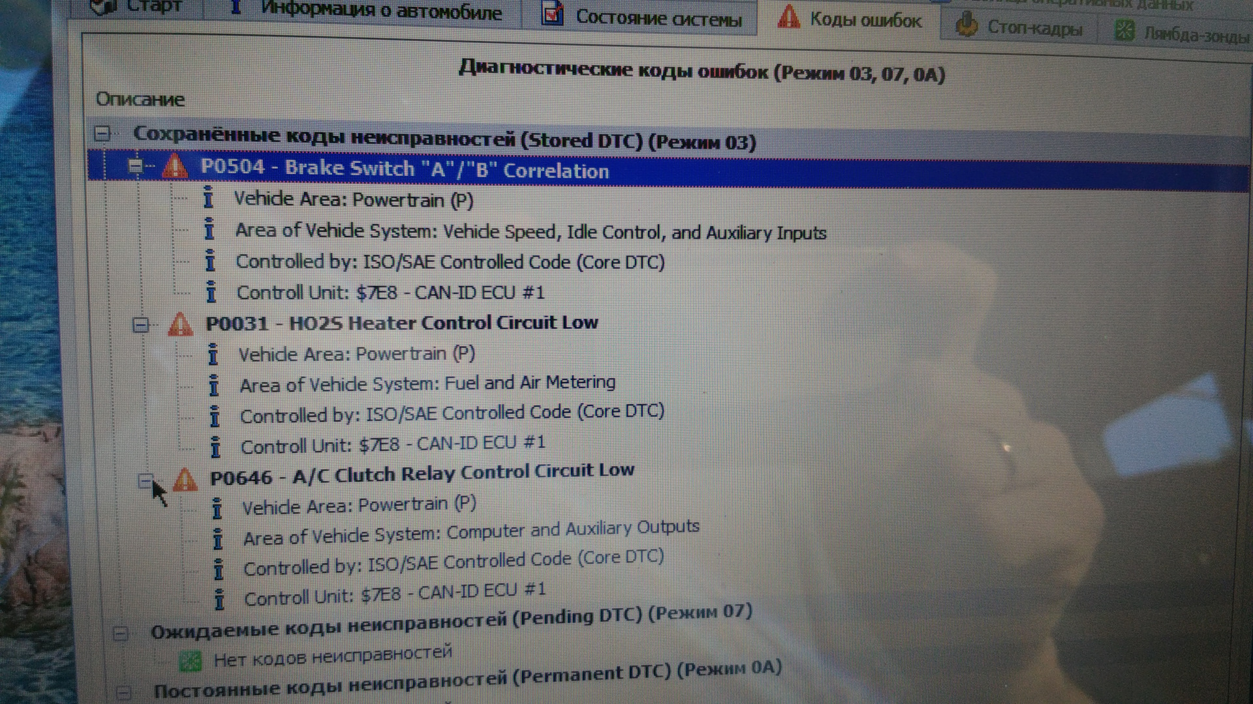
Task: Select the Сохранённые коды неисправностей group header
Action: [444, 138]
